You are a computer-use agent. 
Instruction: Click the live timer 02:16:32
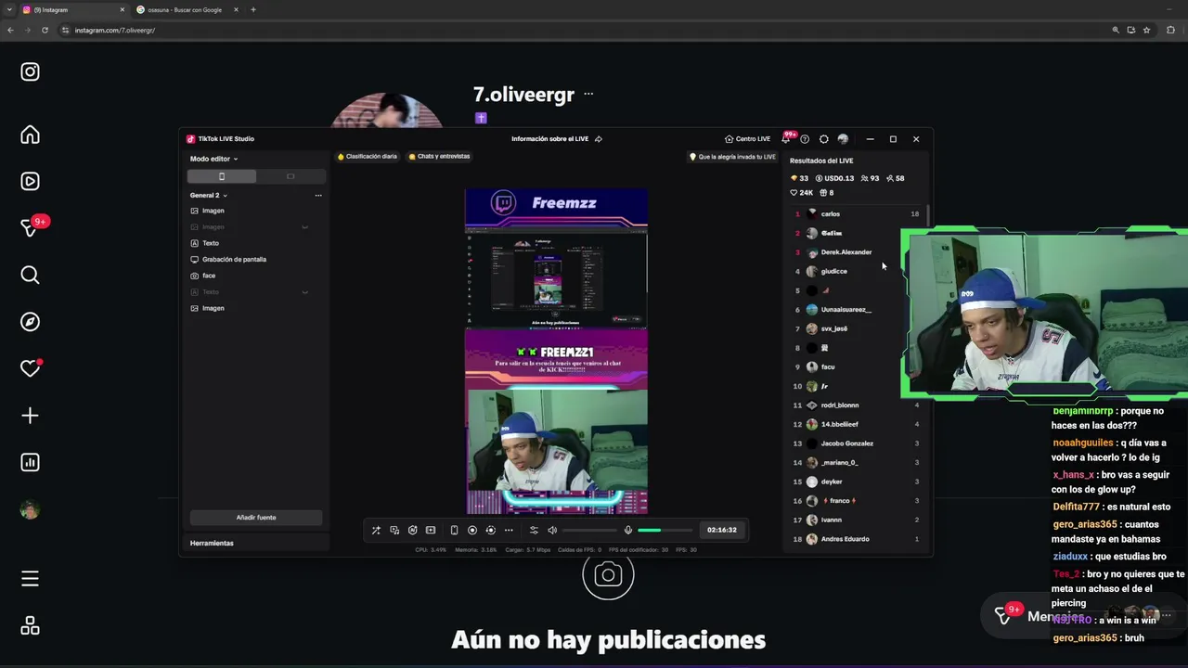click(x=722, y=530)
